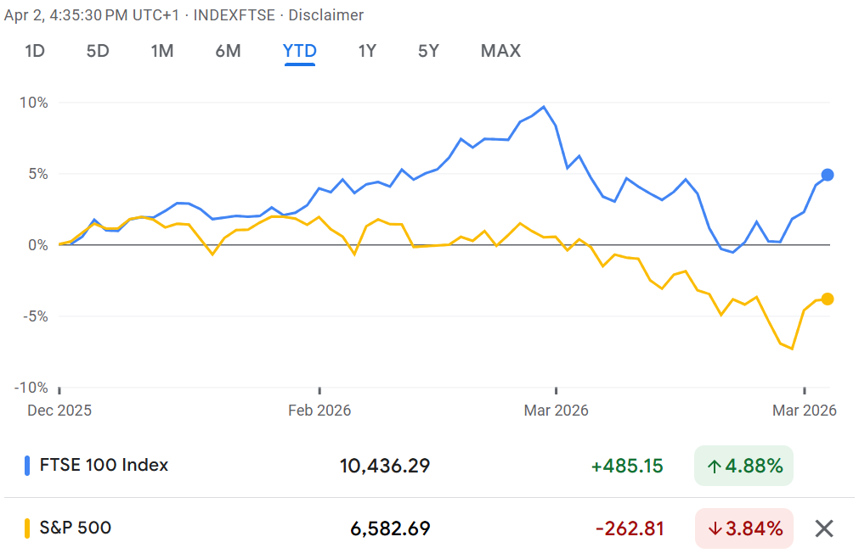Show the 1M chart range
This screenshot has width=859, height=559.
point(162,51)
